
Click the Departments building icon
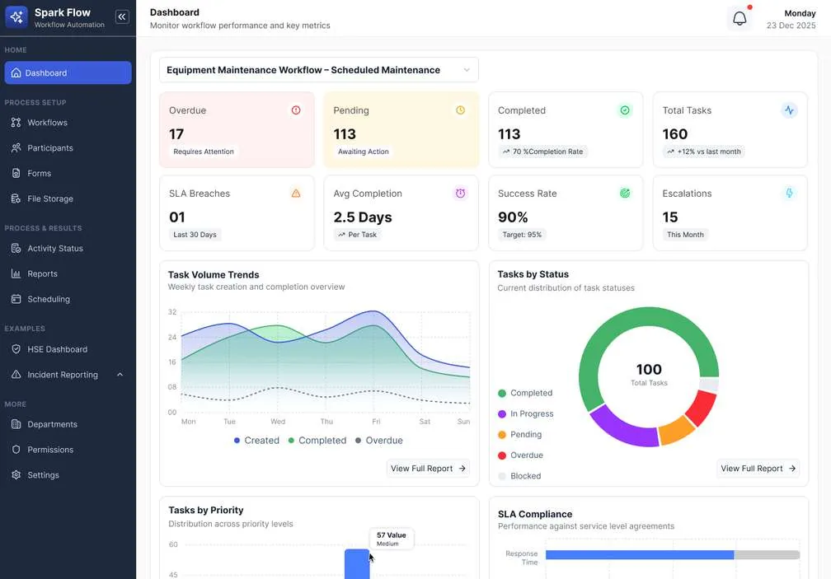tap(16, 424)
